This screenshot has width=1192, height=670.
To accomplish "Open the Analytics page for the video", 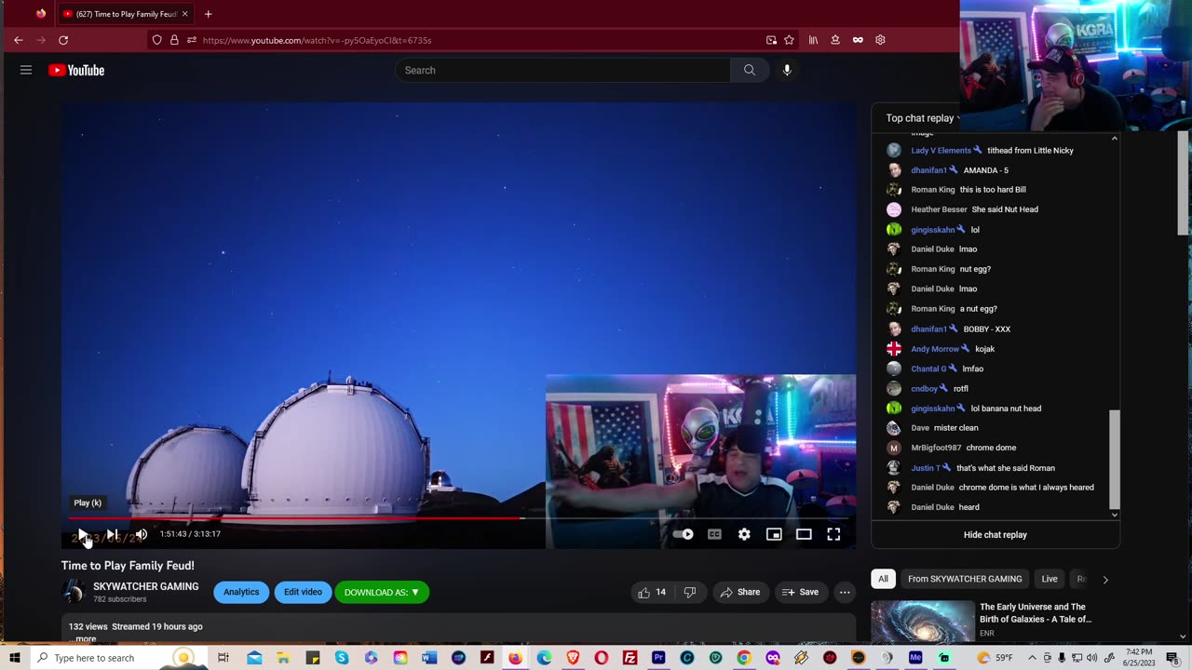I will click(241, 592).
